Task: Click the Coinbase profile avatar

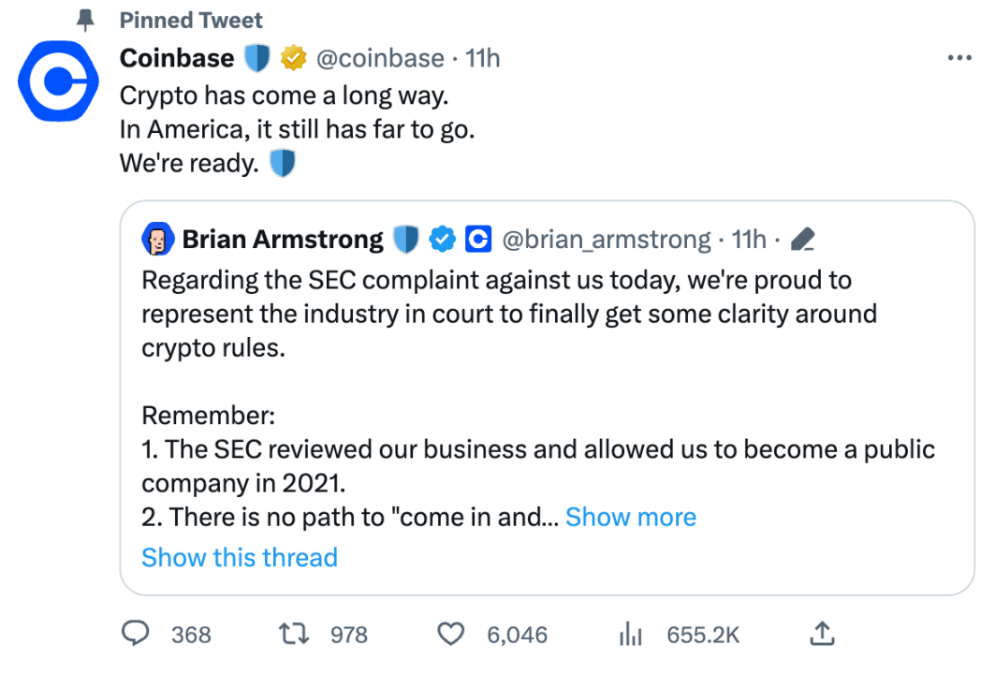Action: 58,81
